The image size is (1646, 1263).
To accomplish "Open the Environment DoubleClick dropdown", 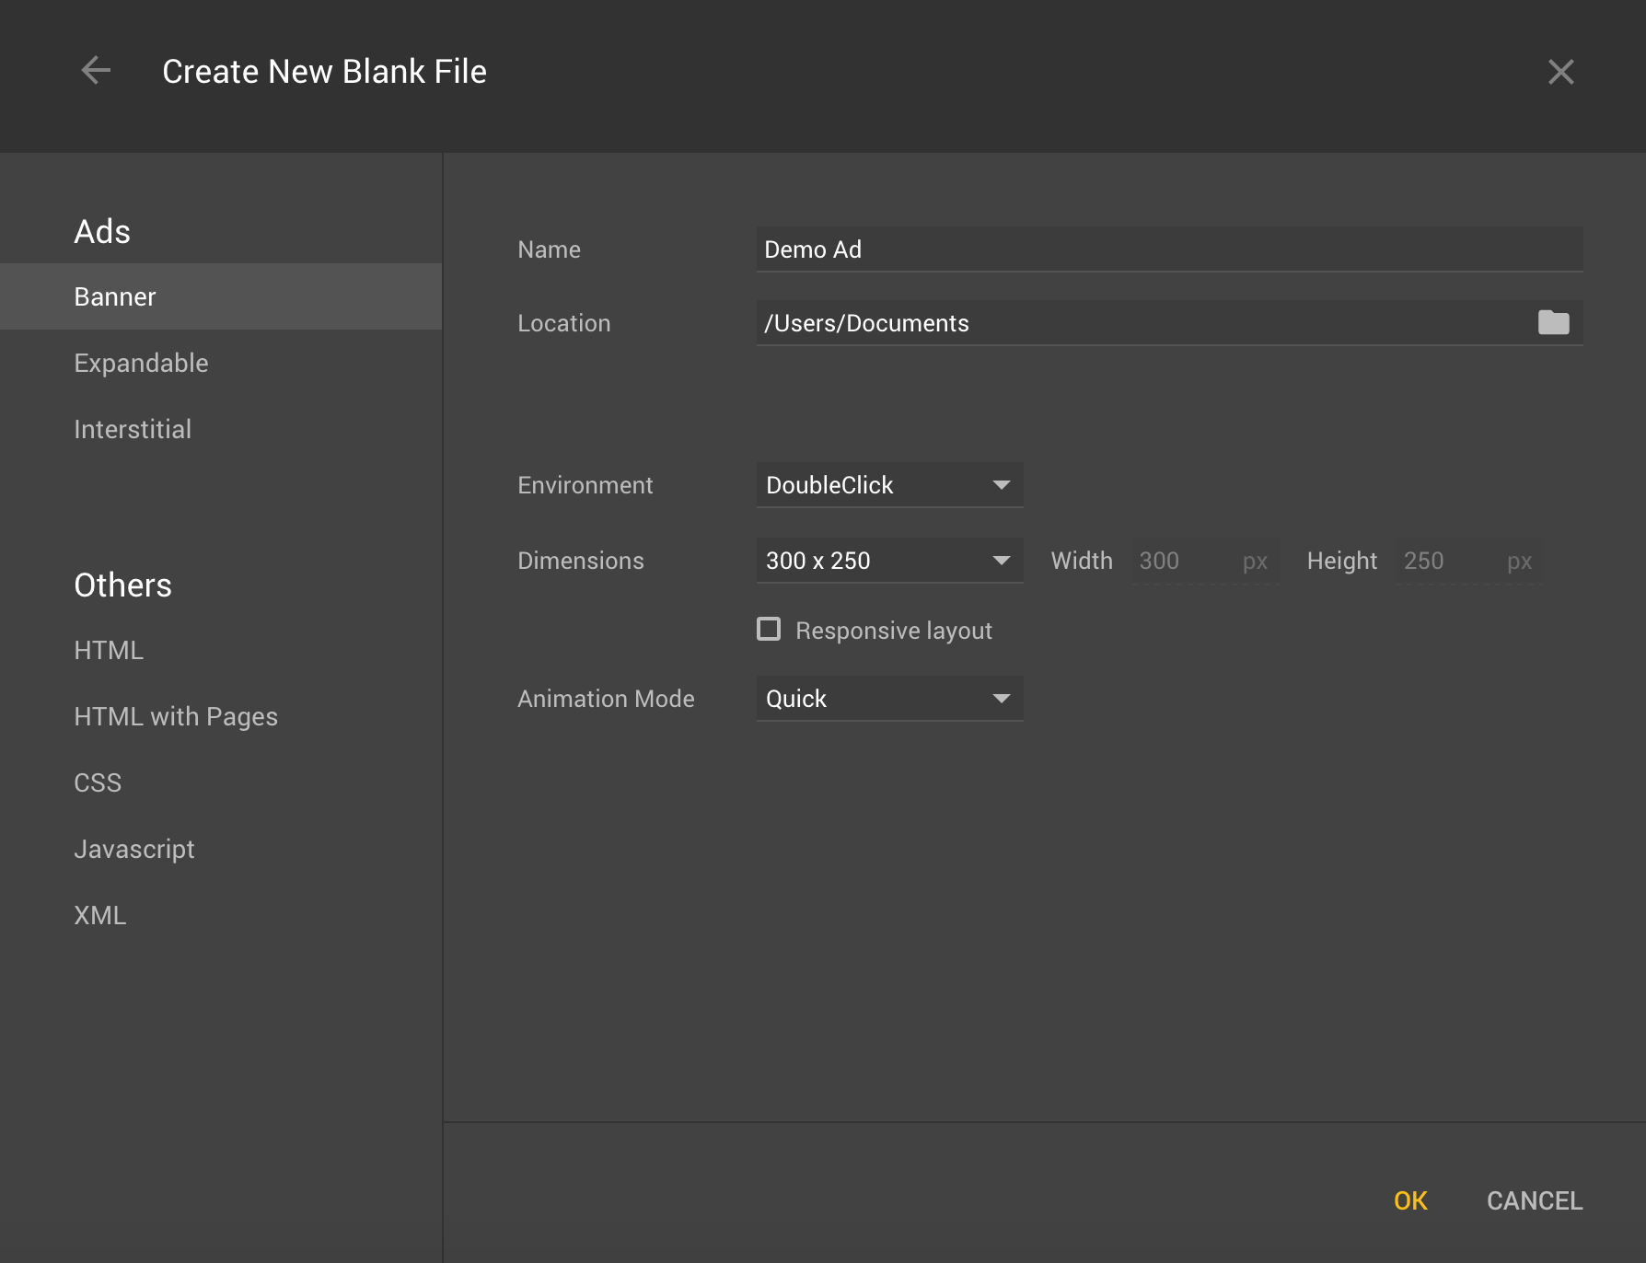I will pyautogui.click(x=888, y=485).
